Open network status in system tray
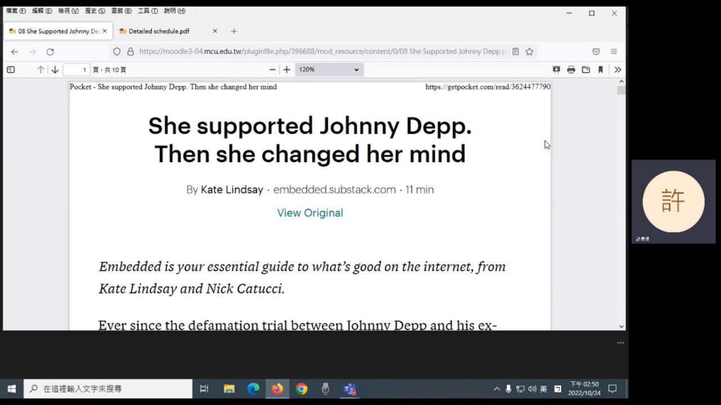The image size is (721, 405). coord(520,389)
